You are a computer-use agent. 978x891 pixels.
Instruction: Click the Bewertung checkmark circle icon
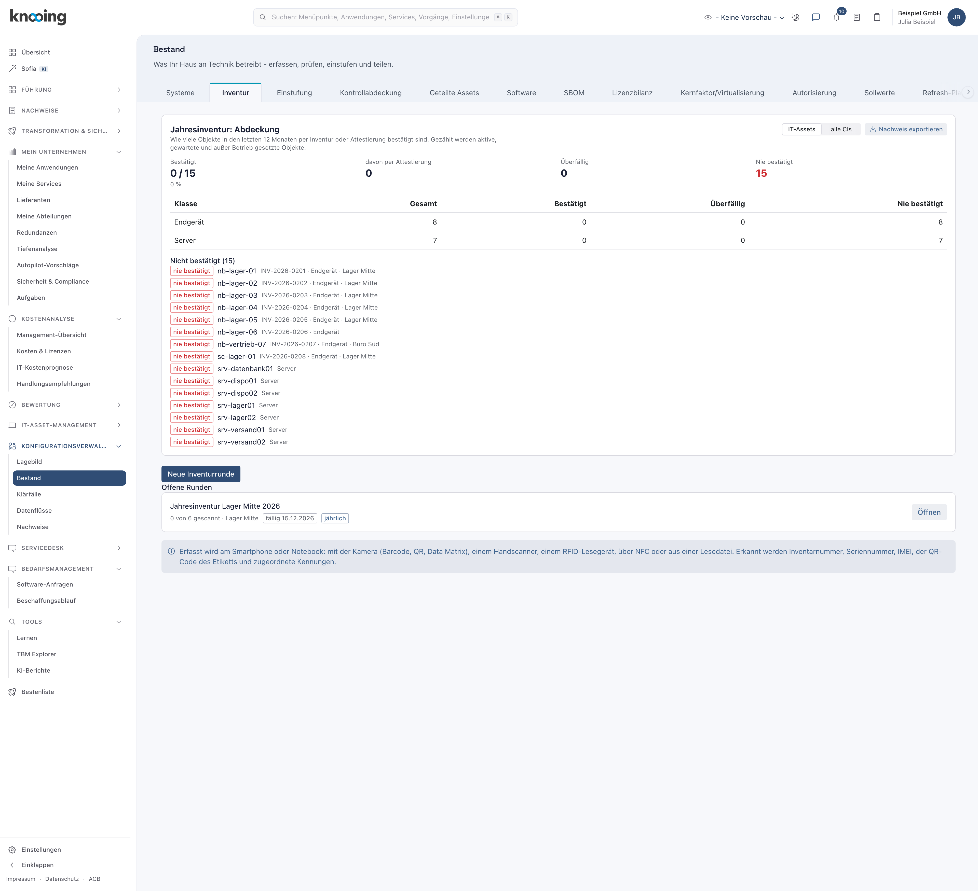[12, 405]
